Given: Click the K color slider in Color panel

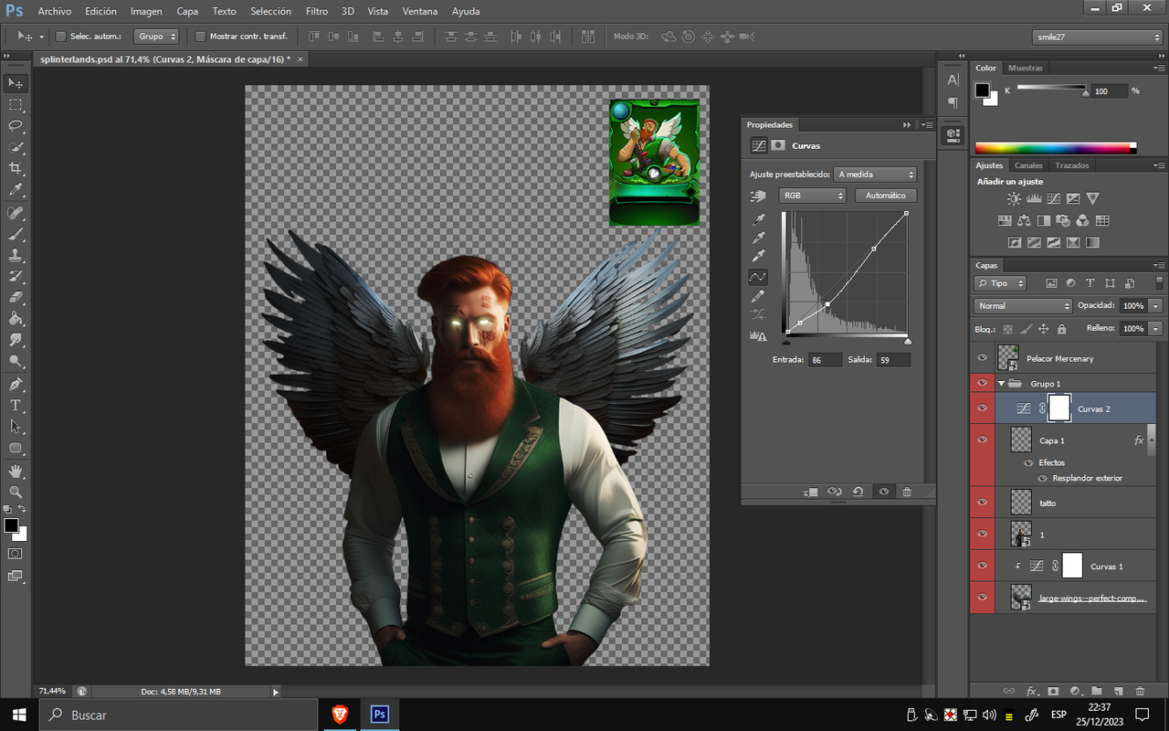Looking at the screenshot, I should [x=1052, y=88].
